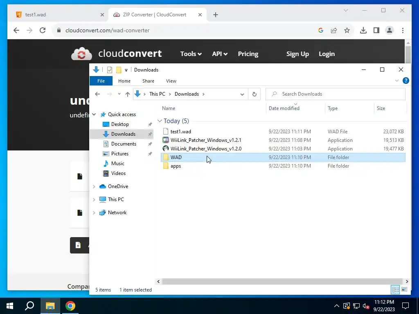The image size is (419, 314).
Task: Open Chrome downloads icon
Action: point(363,30)
